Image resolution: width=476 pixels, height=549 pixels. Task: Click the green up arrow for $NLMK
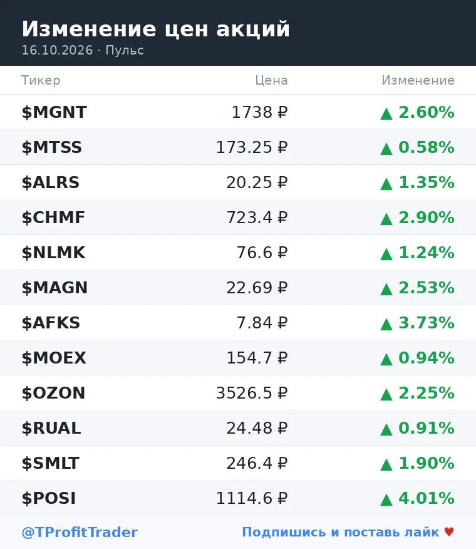(386, 254)
